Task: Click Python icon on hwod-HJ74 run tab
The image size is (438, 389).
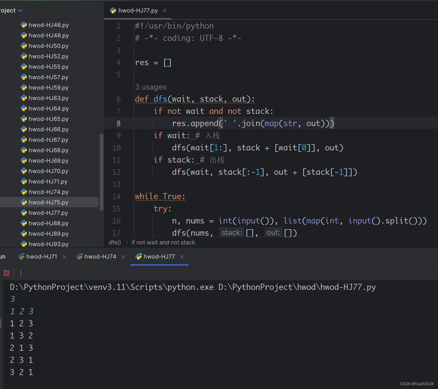Action: point(79,257)
